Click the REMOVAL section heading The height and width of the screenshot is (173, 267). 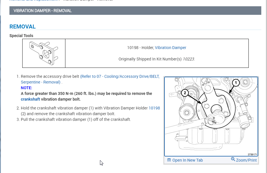23,27
